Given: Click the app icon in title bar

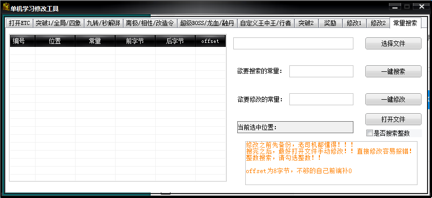Looking at the screenshot, I should click(6, 7).
